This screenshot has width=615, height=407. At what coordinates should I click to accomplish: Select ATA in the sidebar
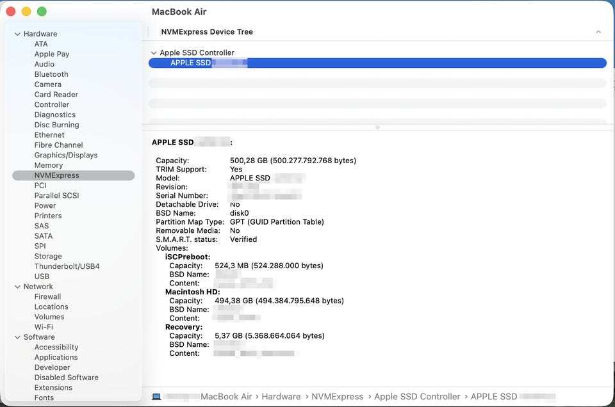coord(41,44)
